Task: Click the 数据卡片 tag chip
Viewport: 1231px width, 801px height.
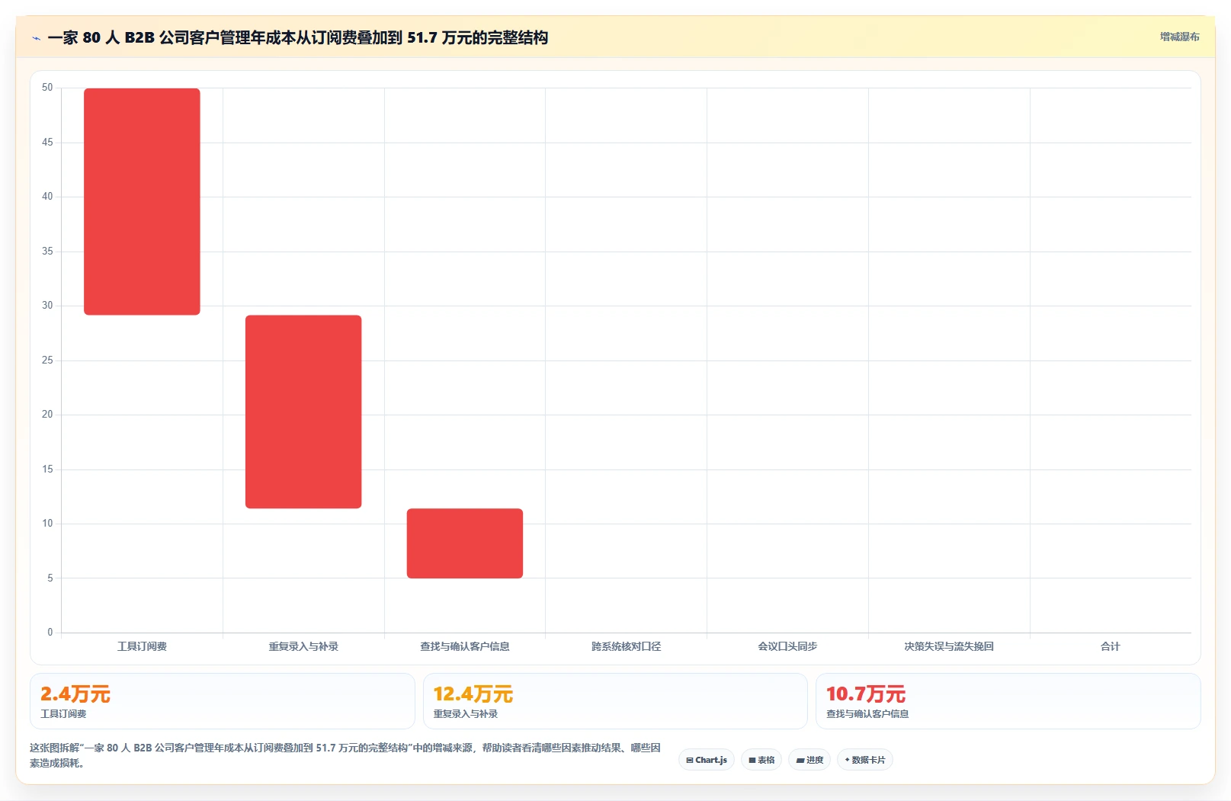Action: (865, 760)
